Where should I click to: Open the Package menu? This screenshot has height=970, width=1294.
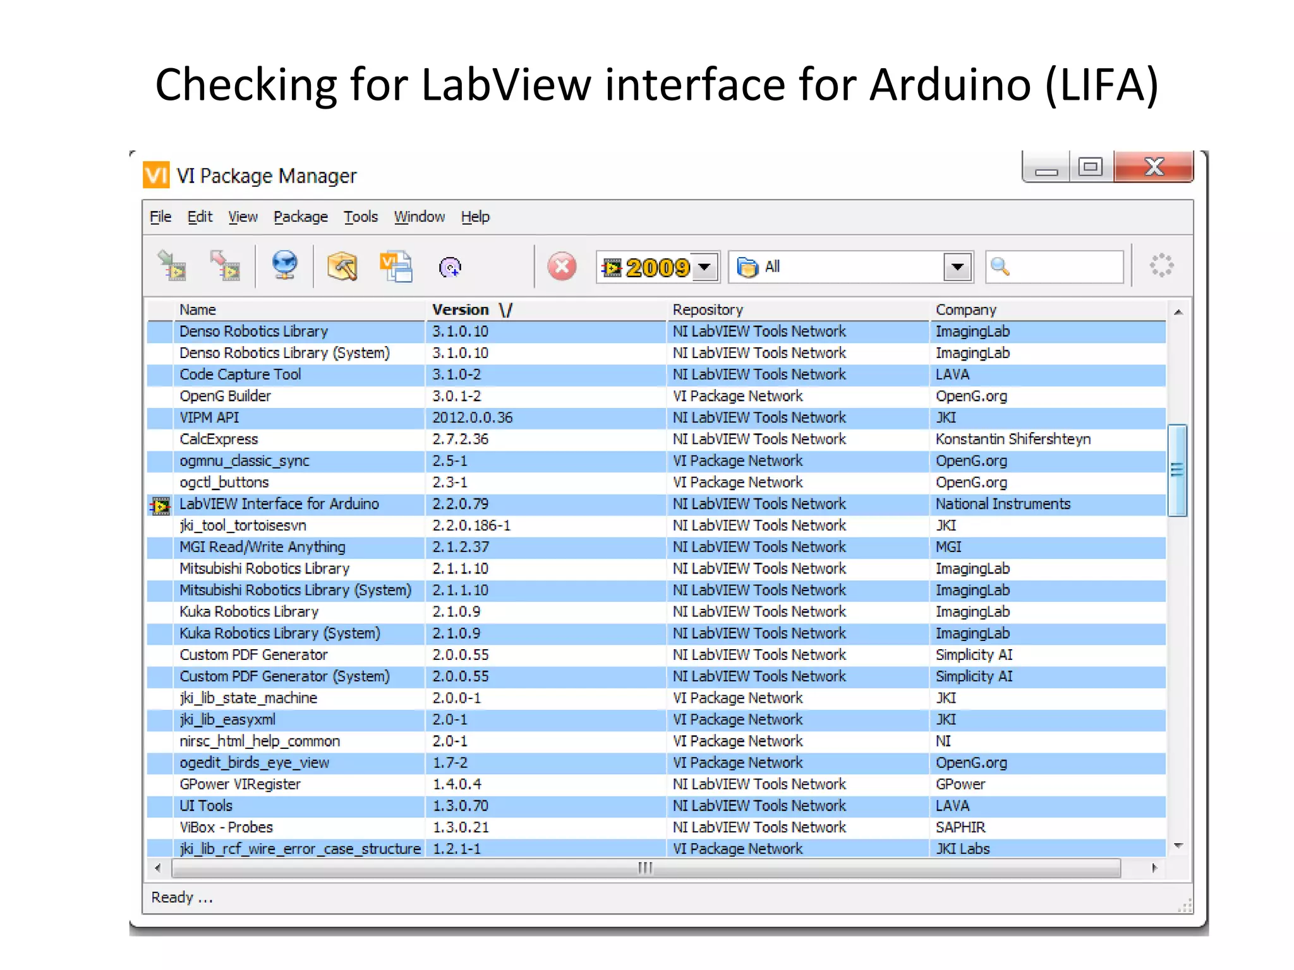(301, 217)
